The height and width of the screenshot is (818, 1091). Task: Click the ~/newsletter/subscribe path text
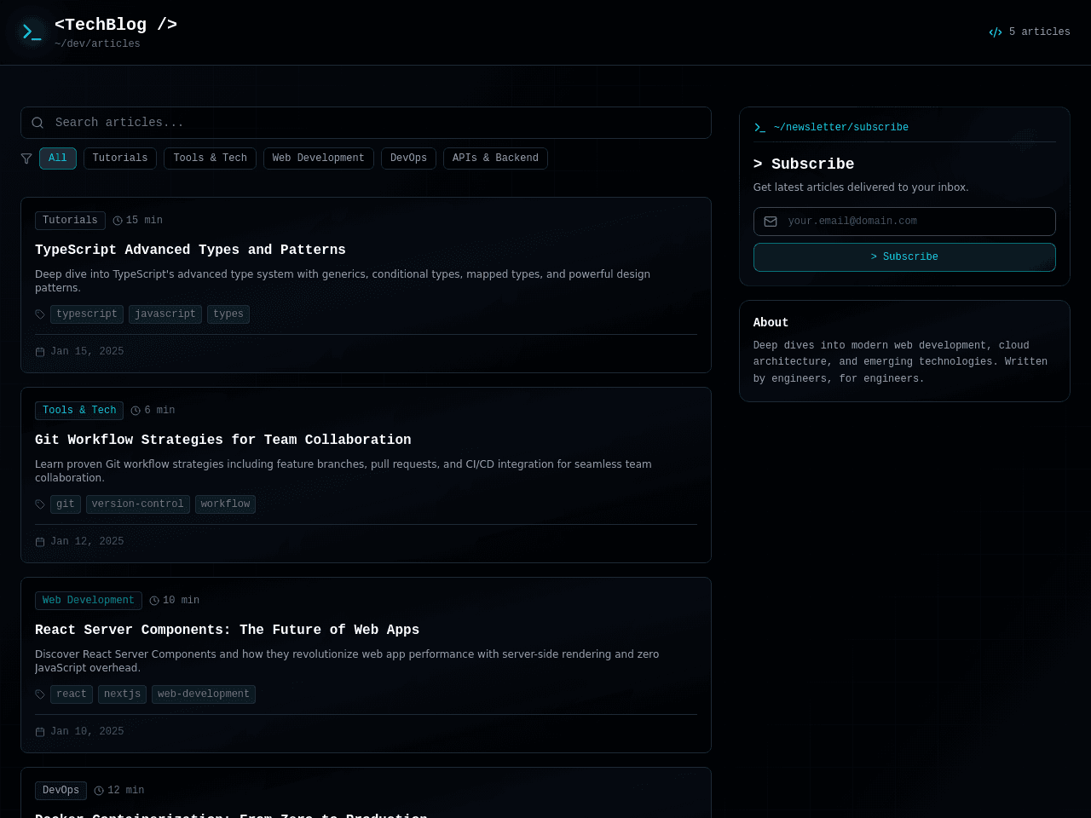(x=841, y=128)
